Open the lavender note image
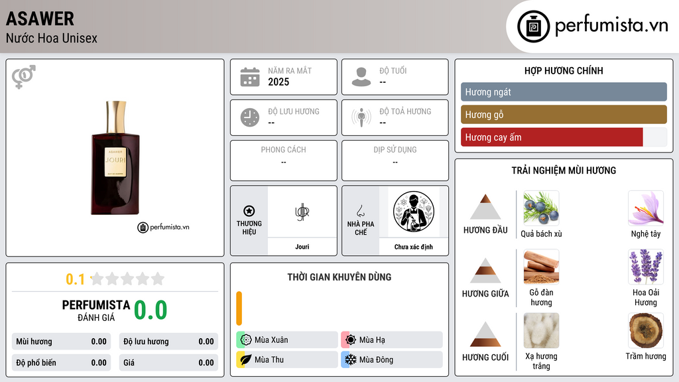 coord(646,267)
